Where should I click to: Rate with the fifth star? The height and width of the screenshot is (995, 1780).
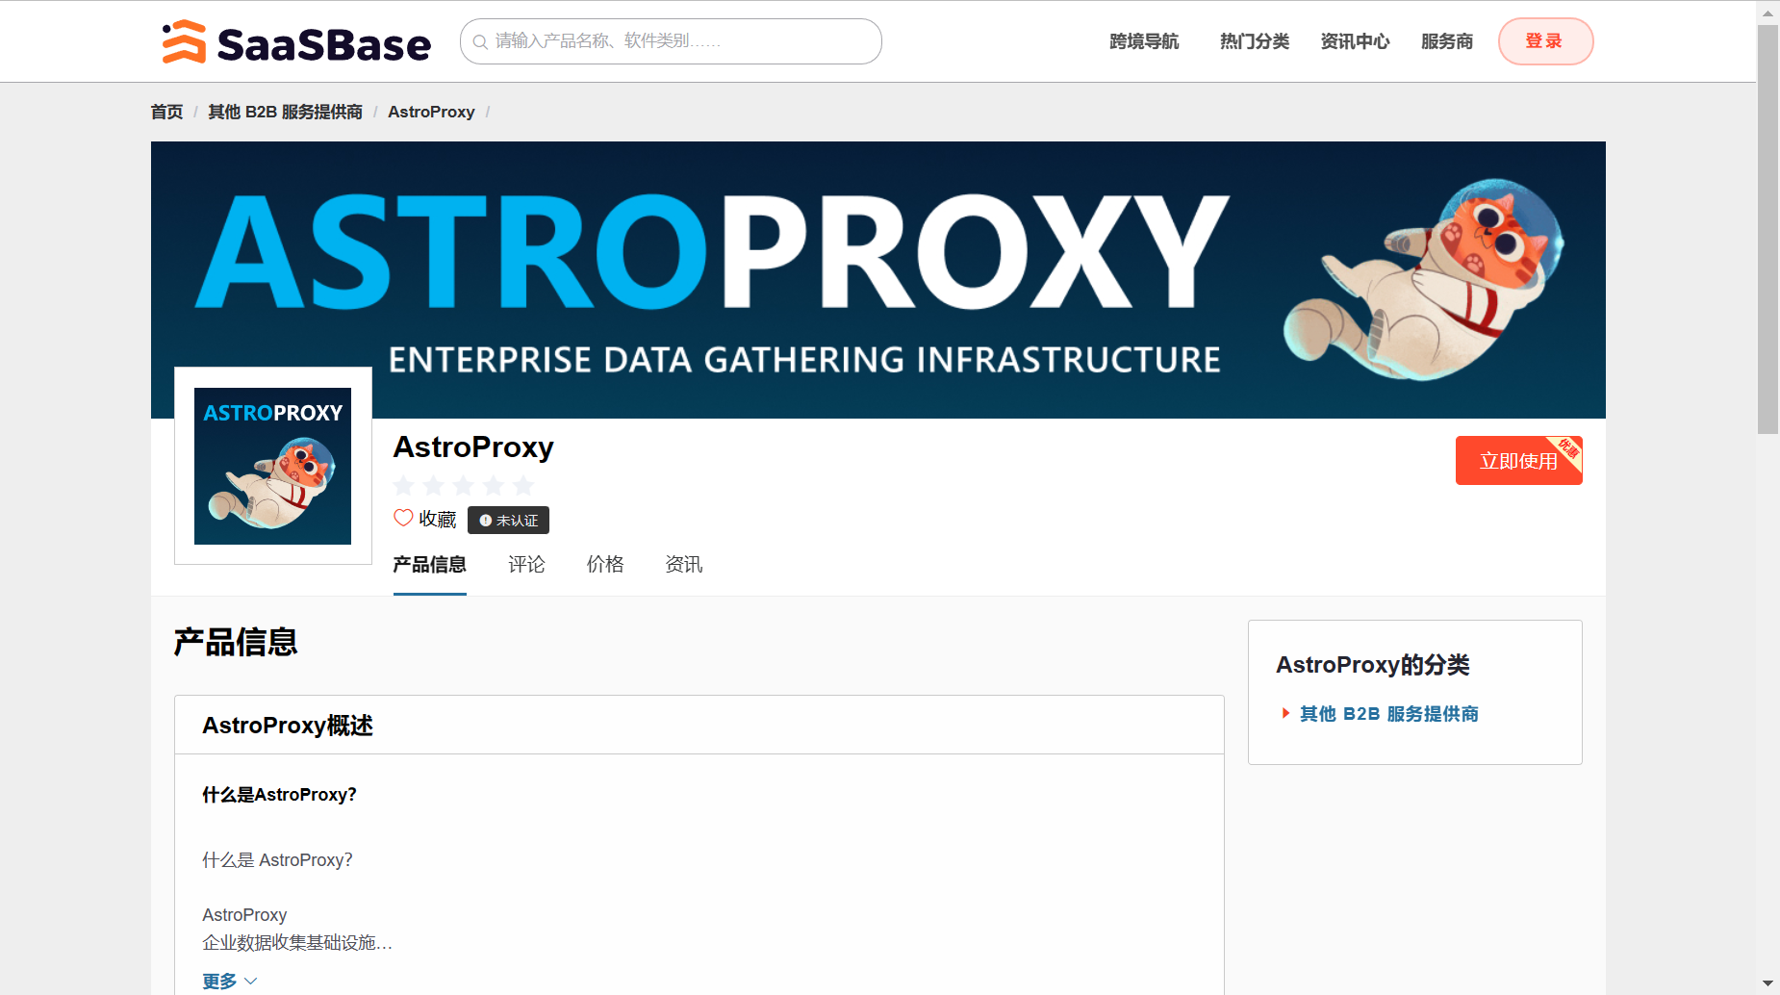(523, 485)
